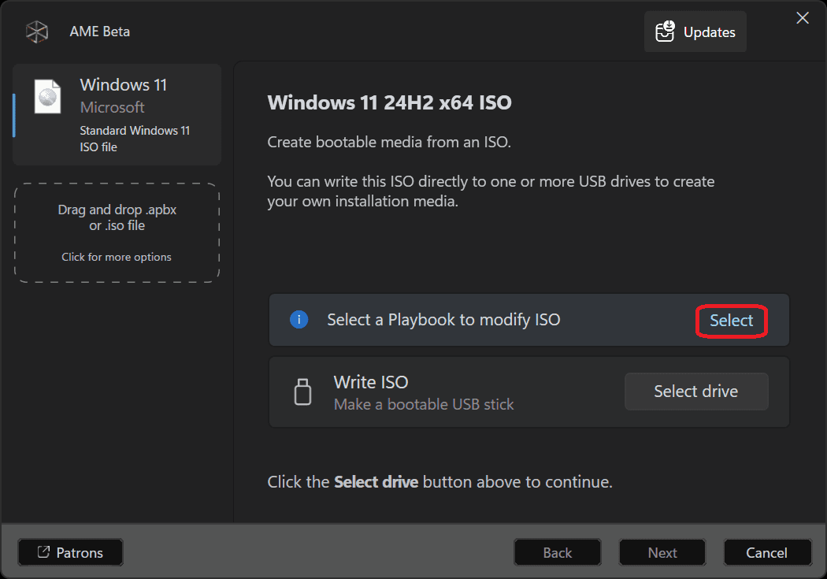Open the Updates panel
The height and width of the screenshot is (579, 827).
695,32
